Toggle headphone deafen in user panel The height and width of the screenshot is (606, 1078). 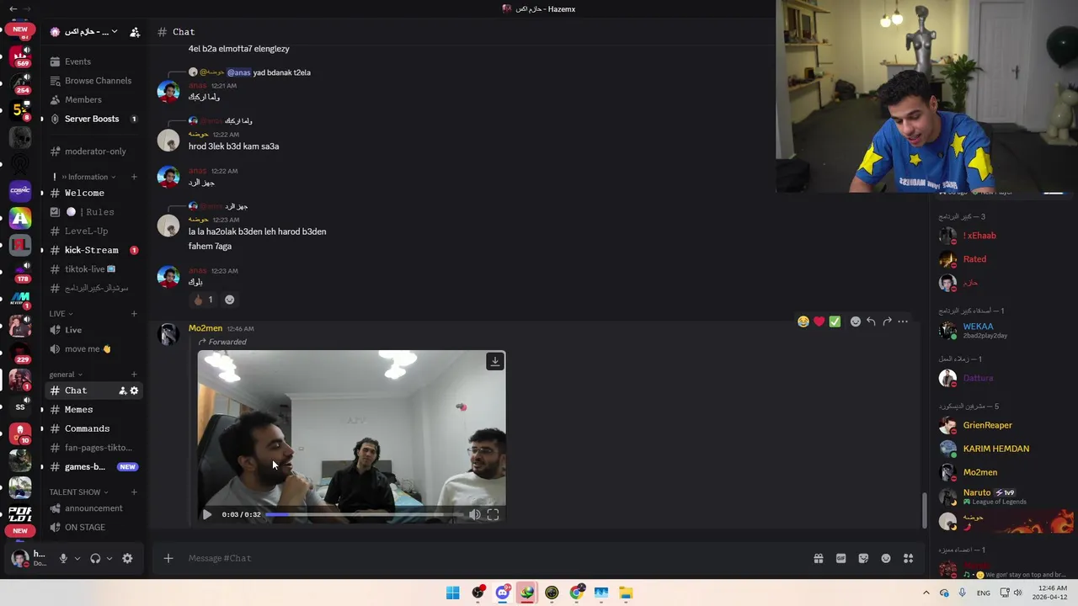click(x=95, y=558)
